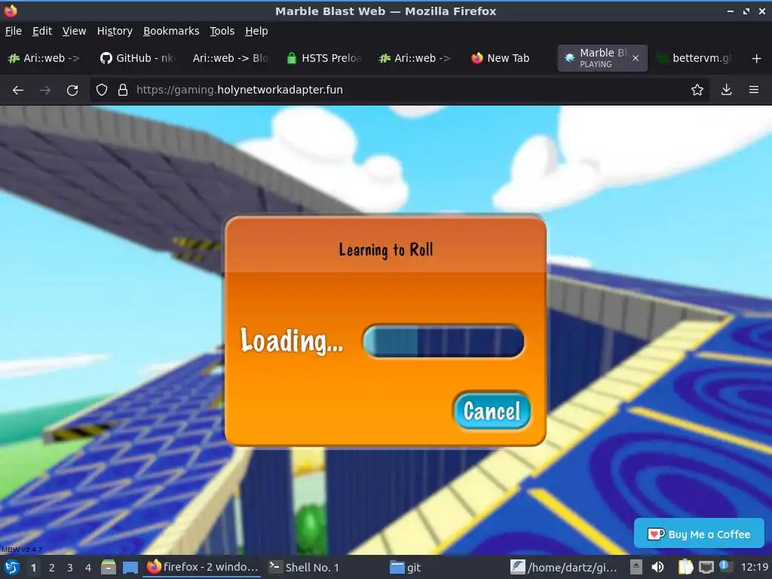Switch to the HSTS Preload tab
This screenshot has height=579, width=772.
click(325, 58)
